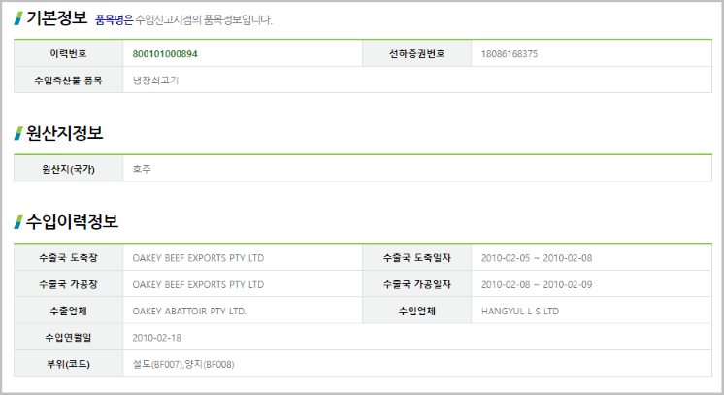Click the cut codes 설도(BF007),양지(BF008)
724x395 pixels.
click(x=183, y=365)
